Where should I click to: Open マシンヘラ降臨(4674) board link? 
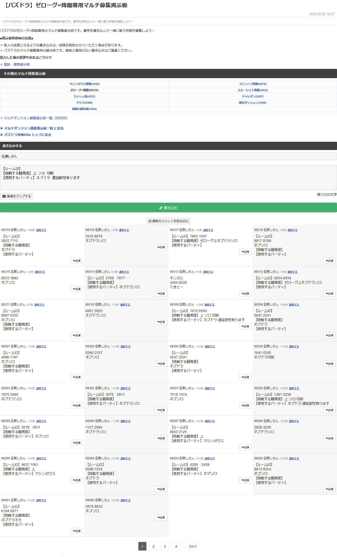coord(253,84)
